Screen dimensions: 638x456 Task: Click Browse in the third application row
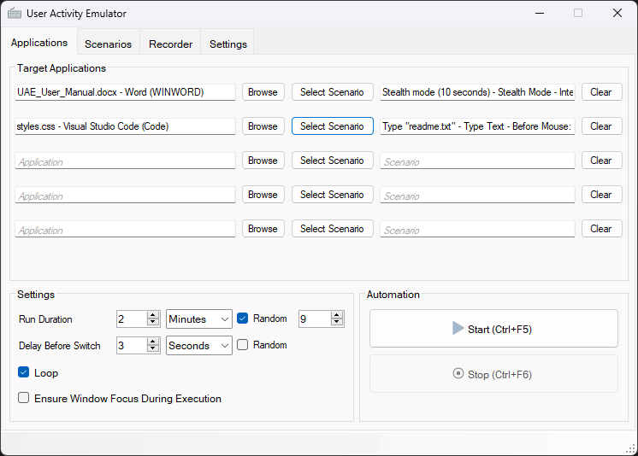tap(263, 161)
